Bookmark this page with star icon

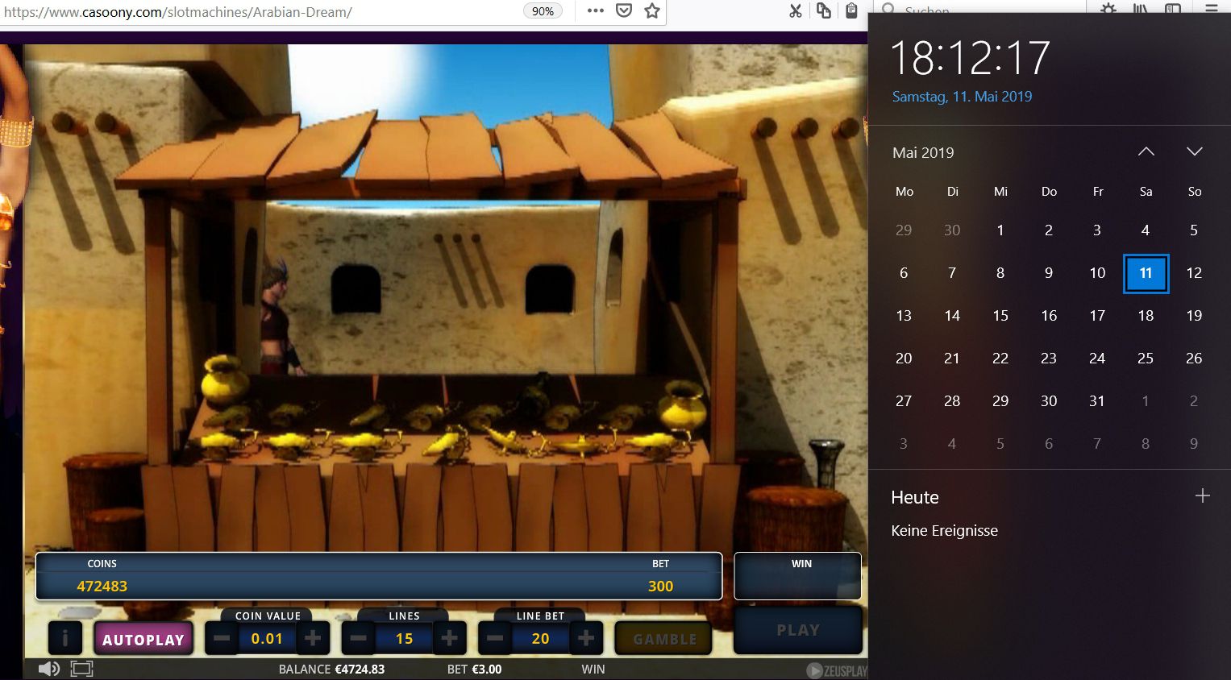coord(652,11)
